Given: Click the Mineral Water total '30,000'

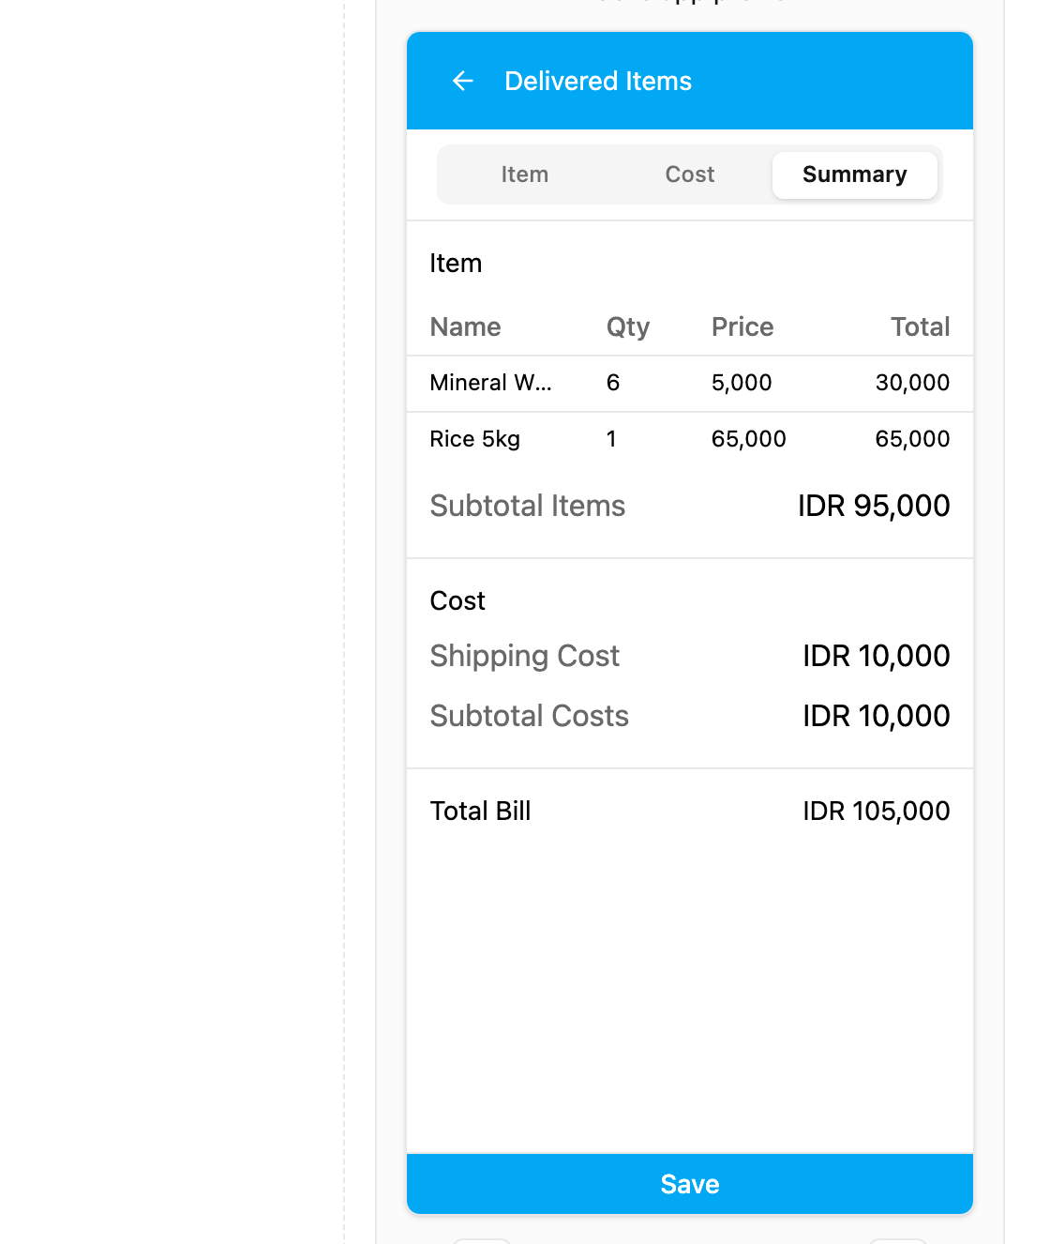Looking at the screenshot, I should point(913,383).
